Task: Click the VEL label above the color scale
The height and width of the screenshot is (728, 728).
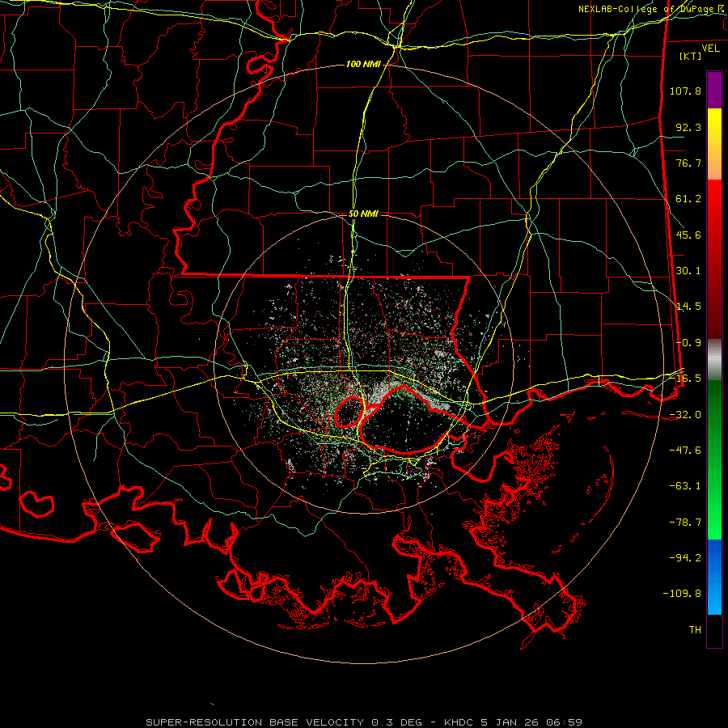Action: point(710,49)
